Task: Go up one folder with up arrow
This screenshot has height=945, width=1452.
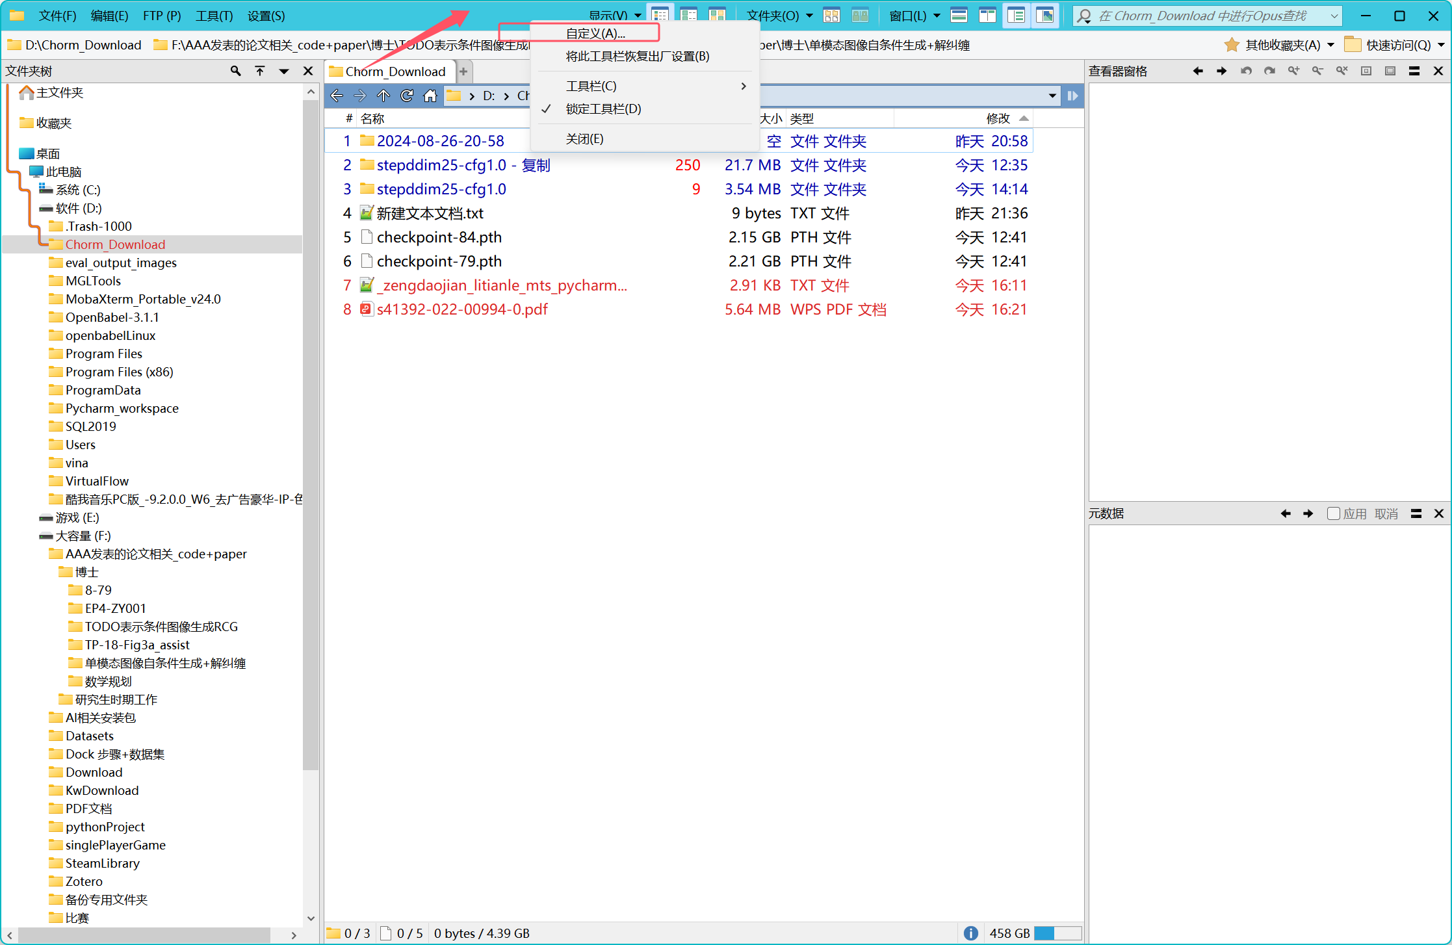Action: click(x=383, y=96)
